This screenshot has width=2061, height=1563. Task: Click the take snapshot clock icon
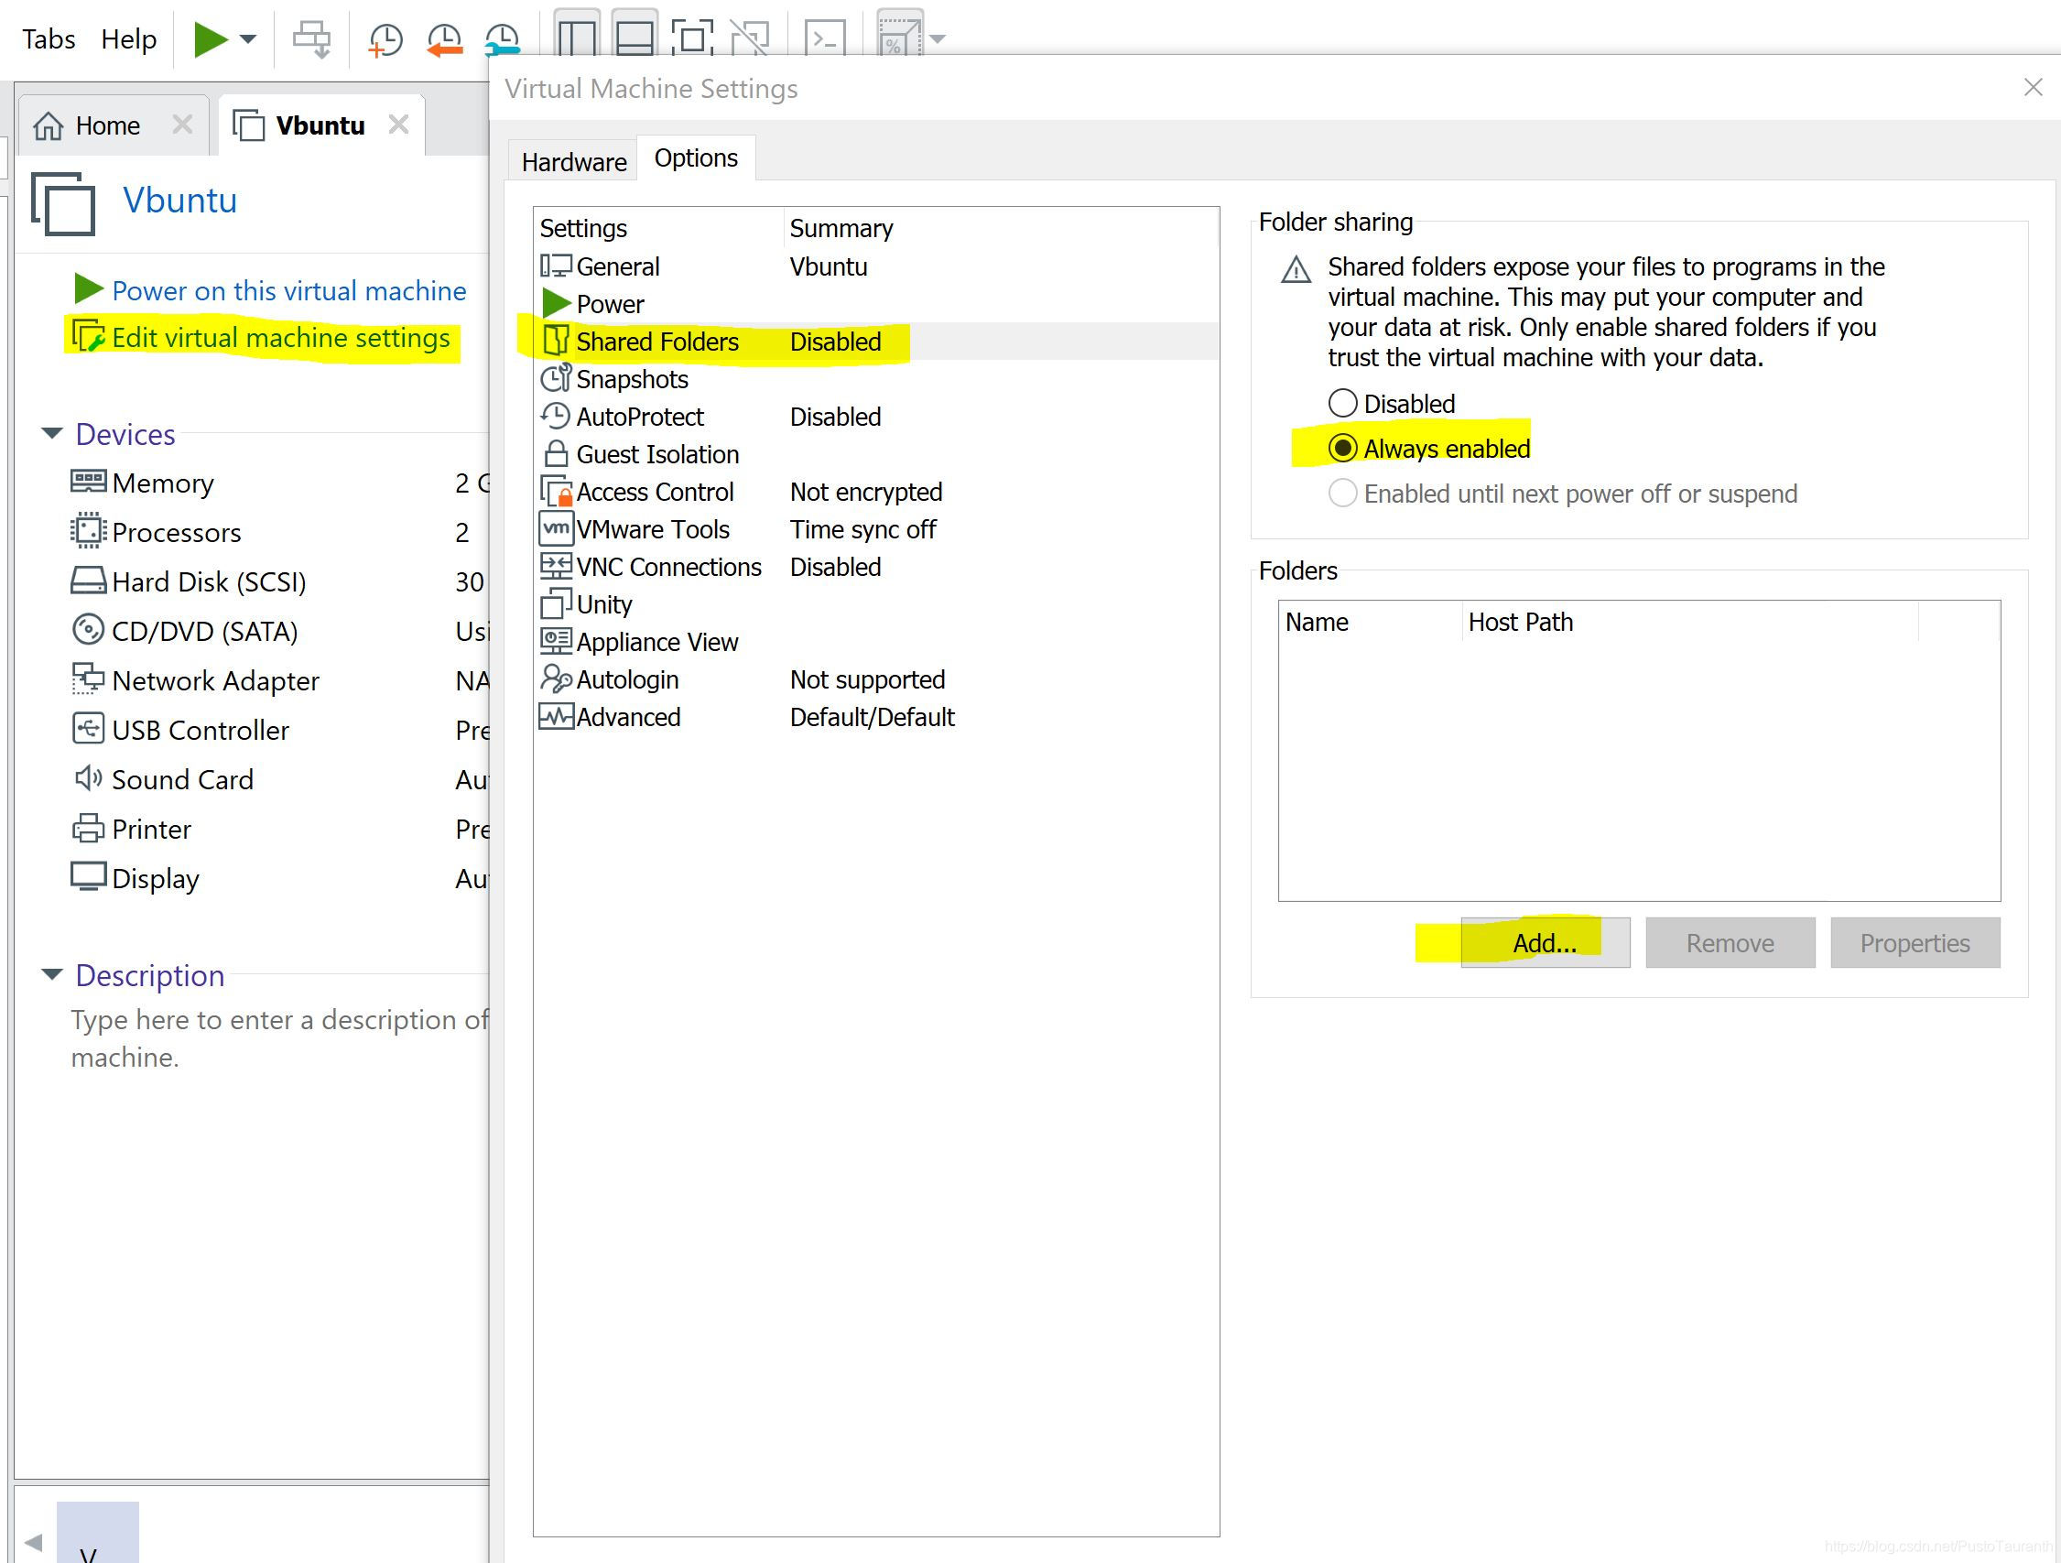pyautogui.click(x=385, y=39)
